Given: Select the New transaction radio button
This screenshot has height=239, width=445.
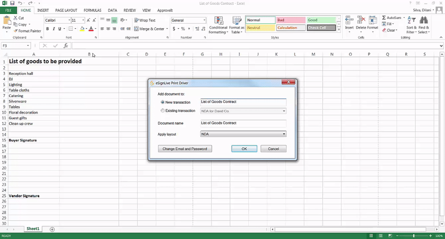Looking at the screenshot, I should click(163, 102).
